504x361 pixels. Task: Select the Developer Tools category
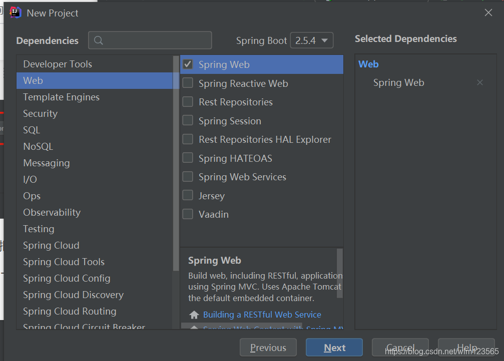coord(95,64)
